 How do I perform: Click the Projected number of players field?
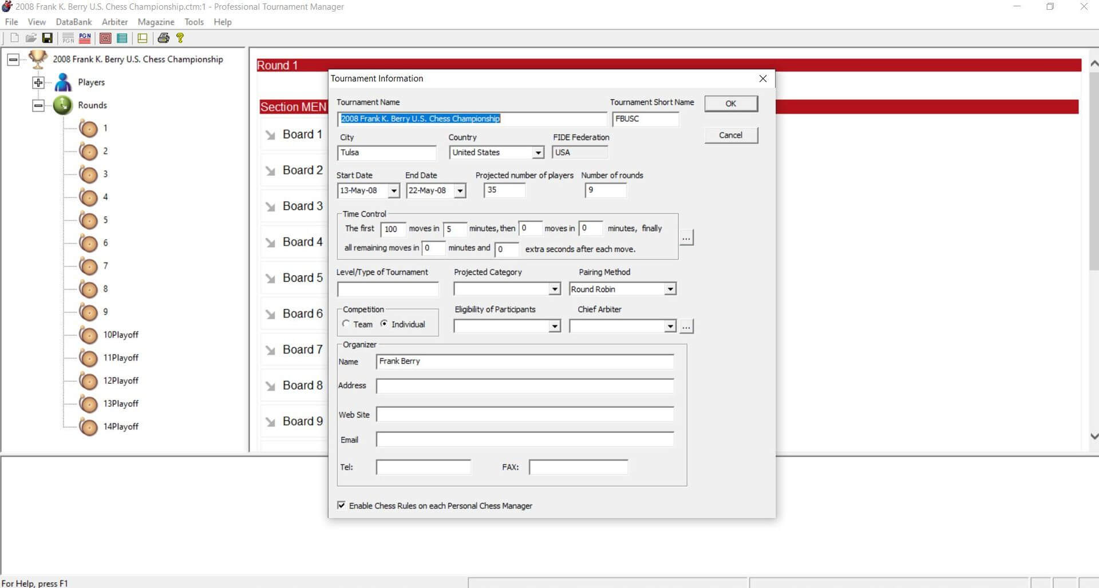(504, 190)
